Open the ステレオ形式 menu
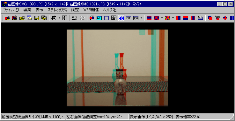 (57, 10)
